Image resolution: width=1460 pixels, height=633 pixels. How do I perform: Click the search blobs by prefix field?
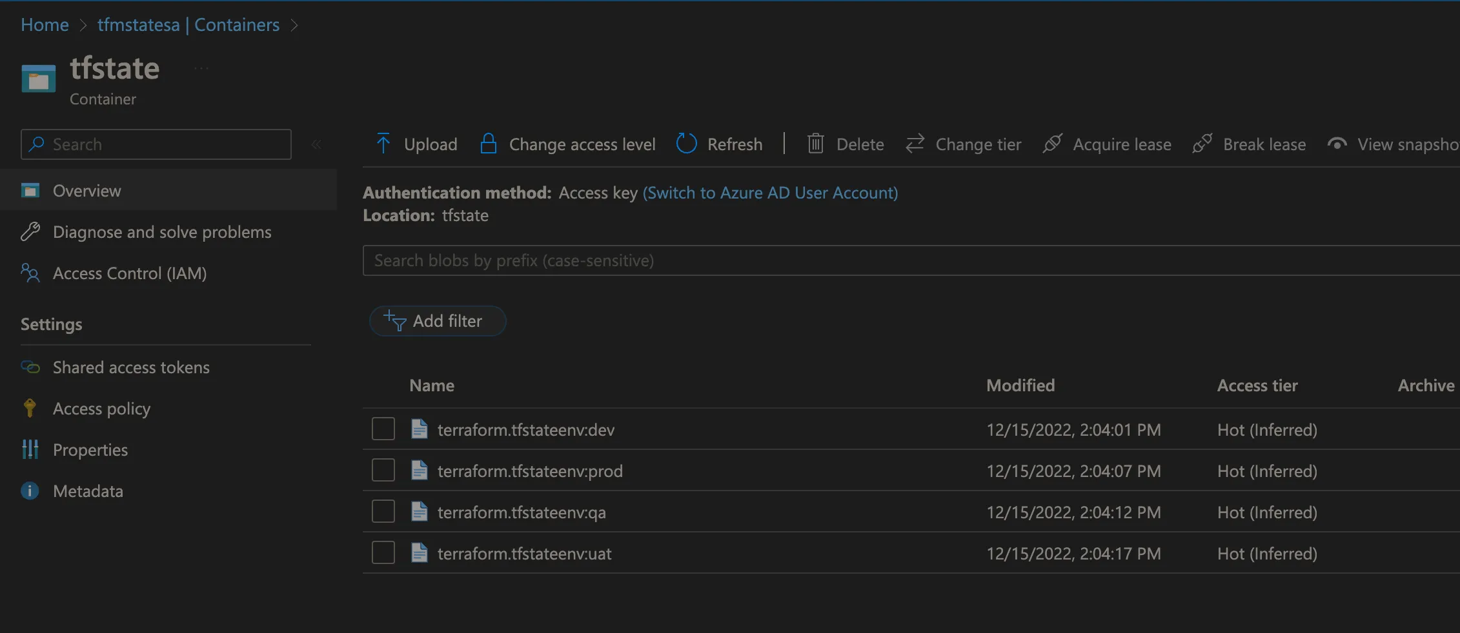(775, 260)
